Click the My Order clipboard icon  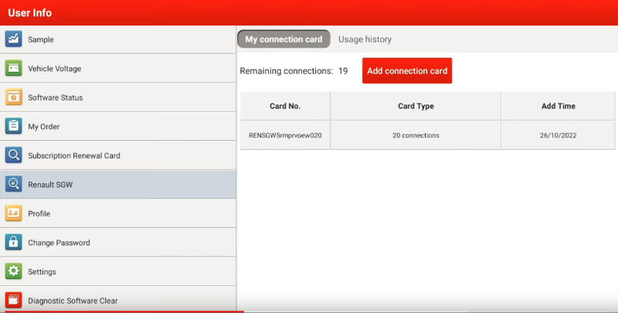[14, 127]
